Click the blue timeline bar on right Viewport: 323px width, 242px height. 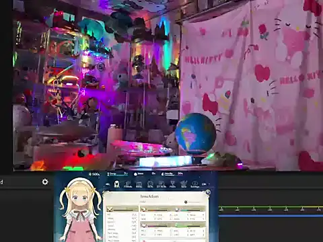click(x=271, y=216)
